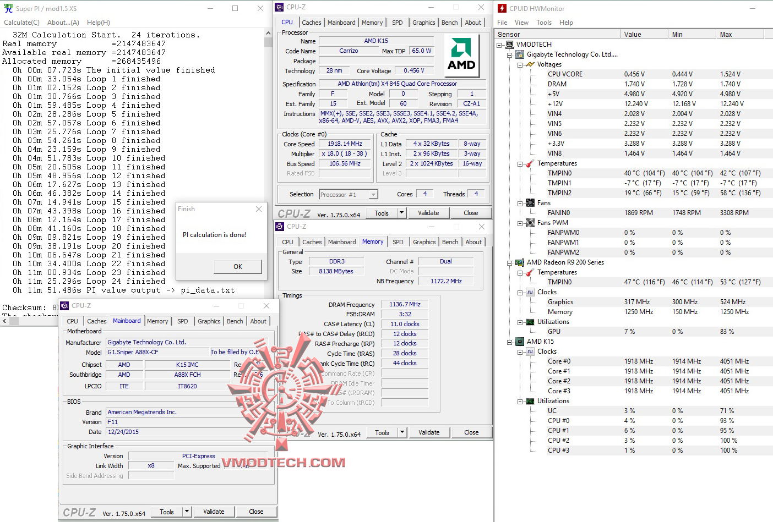Viewport: 773px width, 522px height.
Task: Open the View menu in HWMonitor
Action: coord(521,23)
